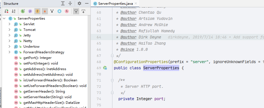The image size is (264, 108).
Task: Enable Autoscroll from Source
Action: [x=83, y=11]
